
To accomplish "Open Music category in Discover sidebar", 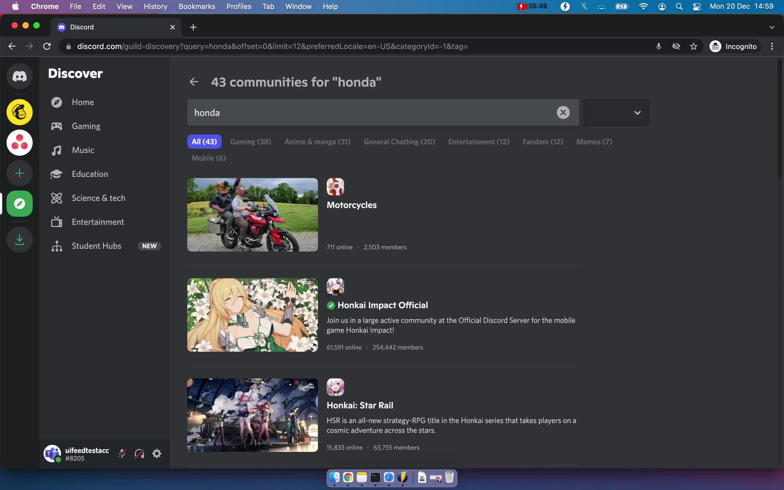I will (x=105, y=150).
